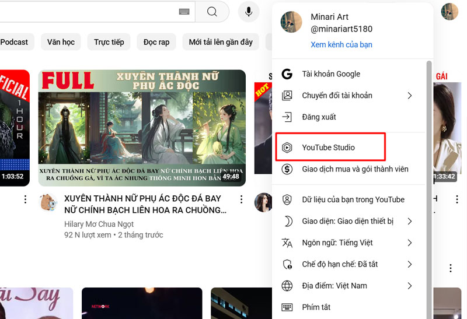Open Dữ liệu của bạn trong YouTube
Image resolution: width=467 pixels, height=319 pixels.
tap(349, 199)
